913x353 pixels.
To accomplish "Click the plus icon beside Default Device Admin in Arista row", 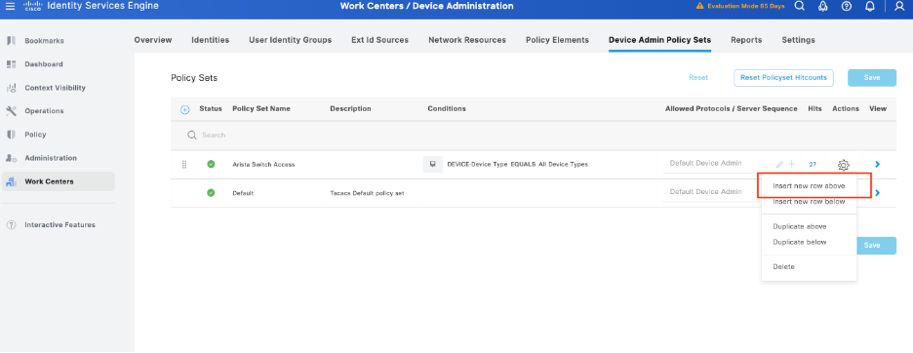I will 791,164.
